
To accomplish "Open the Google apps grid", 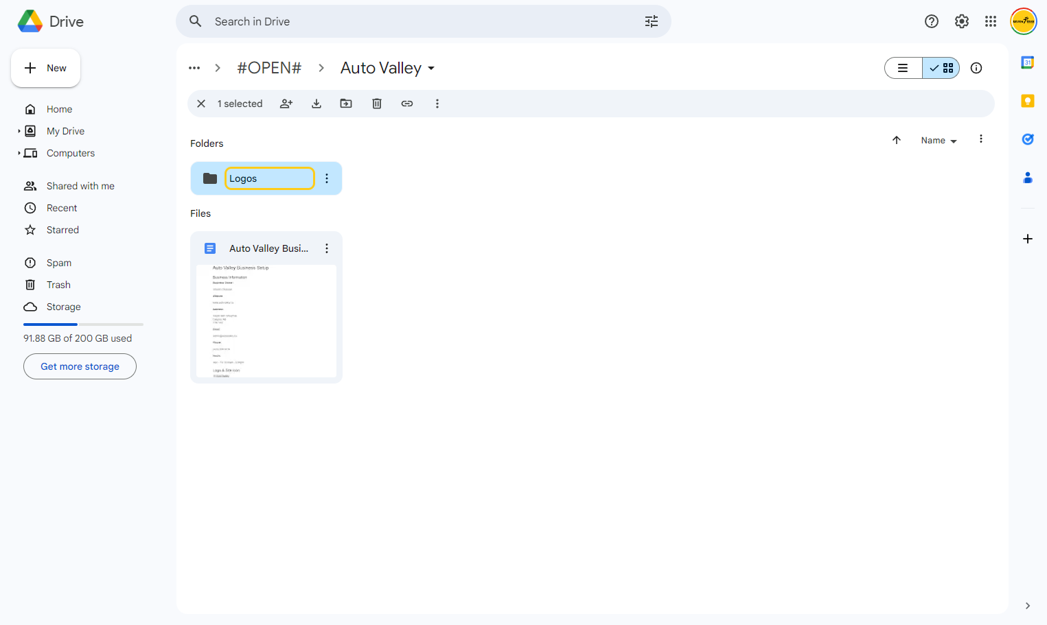I will (x=991, y=21).
